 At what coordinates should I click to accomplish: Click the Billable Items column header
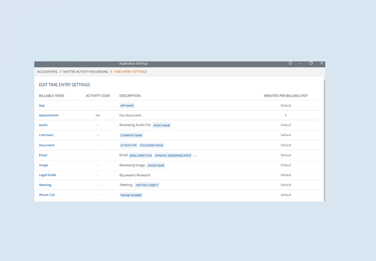52,96
